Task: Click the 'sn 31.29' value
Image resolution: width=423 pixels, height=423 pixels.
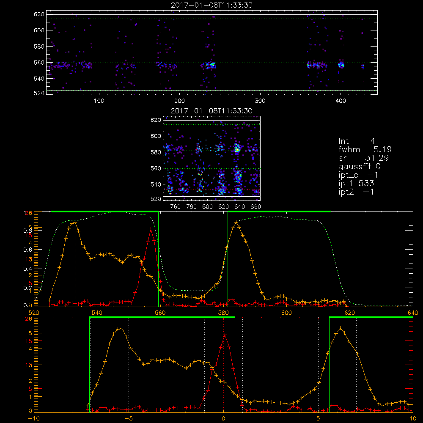Action: tap(363, 158)
